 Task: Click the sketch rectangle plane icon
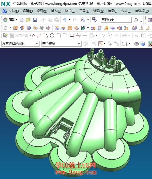(5, 28)
